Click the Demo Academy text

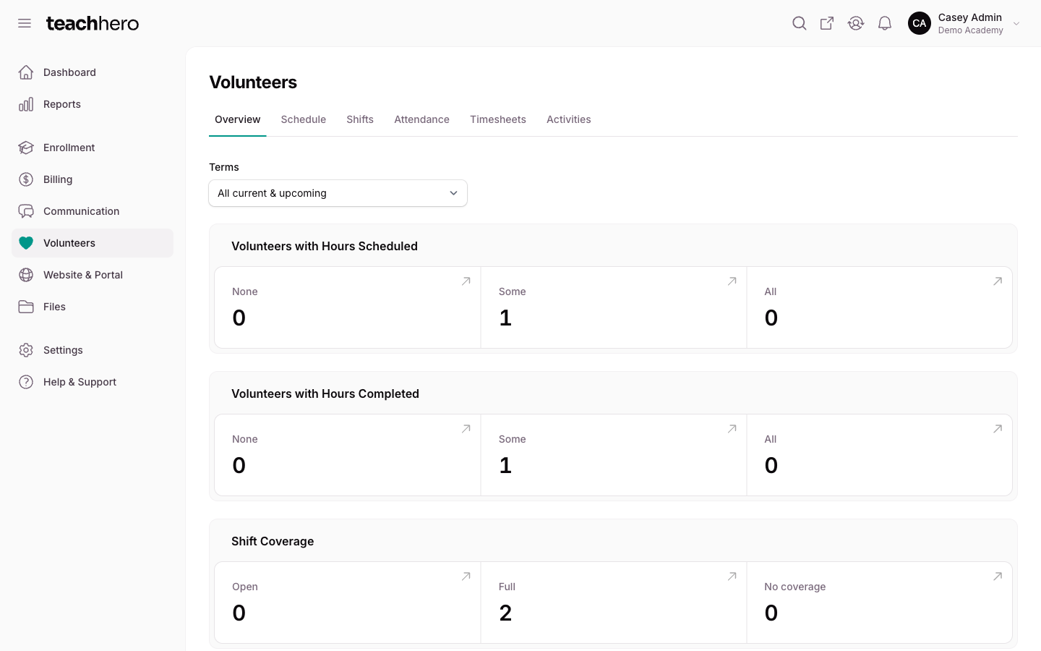[970, 30]
